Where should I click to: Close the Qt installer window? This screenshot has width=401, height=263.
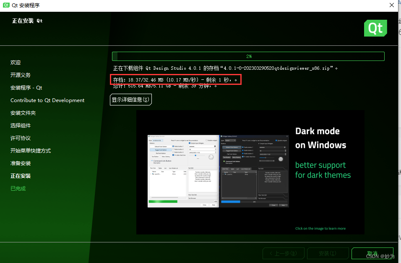391,5
